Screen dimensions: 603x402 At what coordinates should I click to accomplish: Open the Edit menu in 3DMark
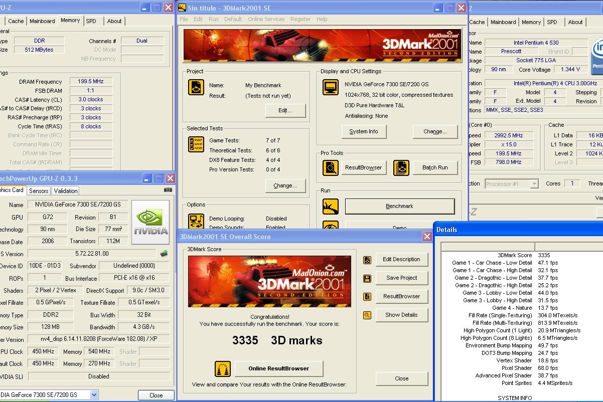[198, 19]
